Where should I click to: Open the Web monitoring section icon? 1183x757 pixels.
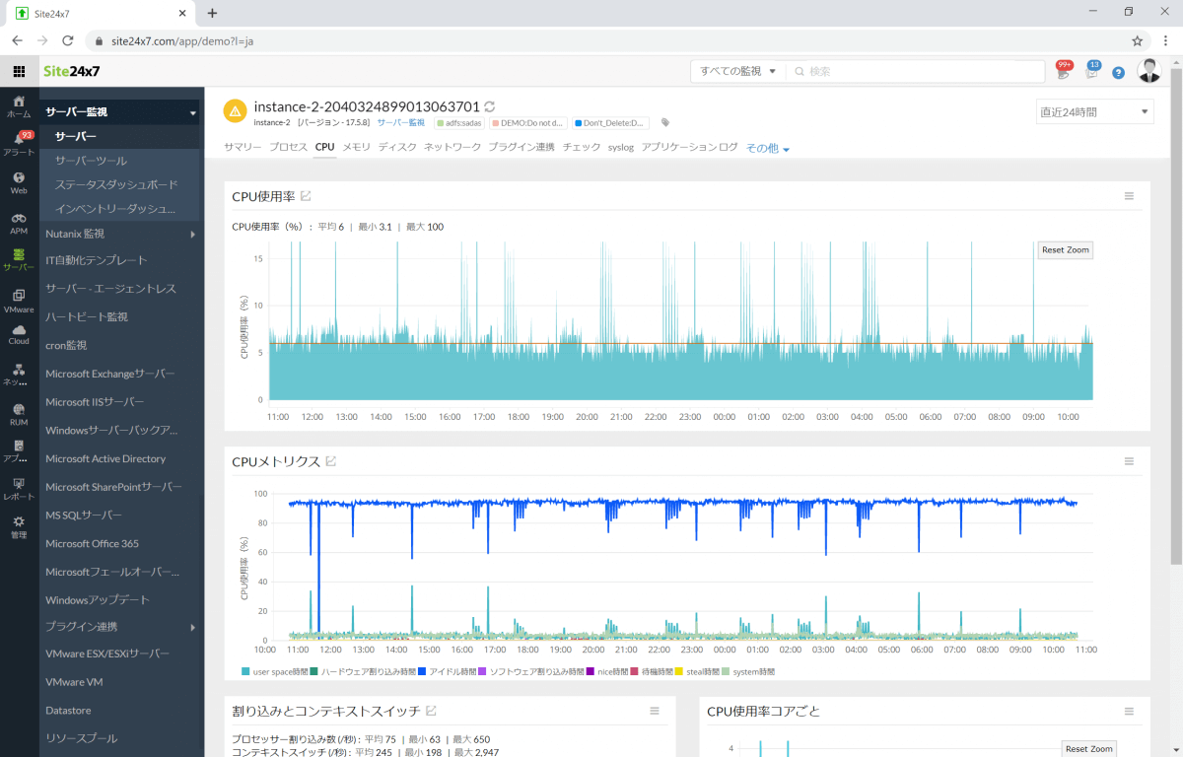pos(19,182)
